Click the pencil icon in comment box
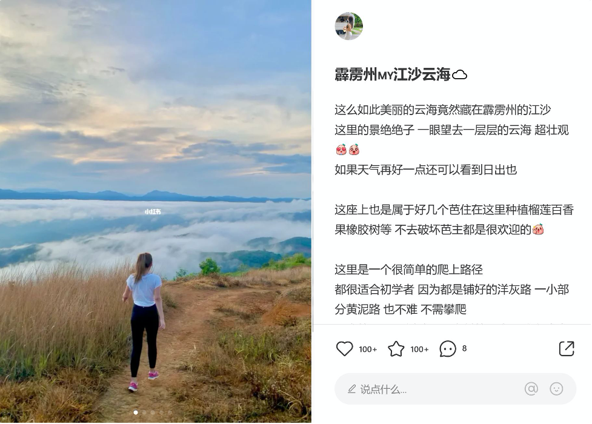 coord(351,389)
